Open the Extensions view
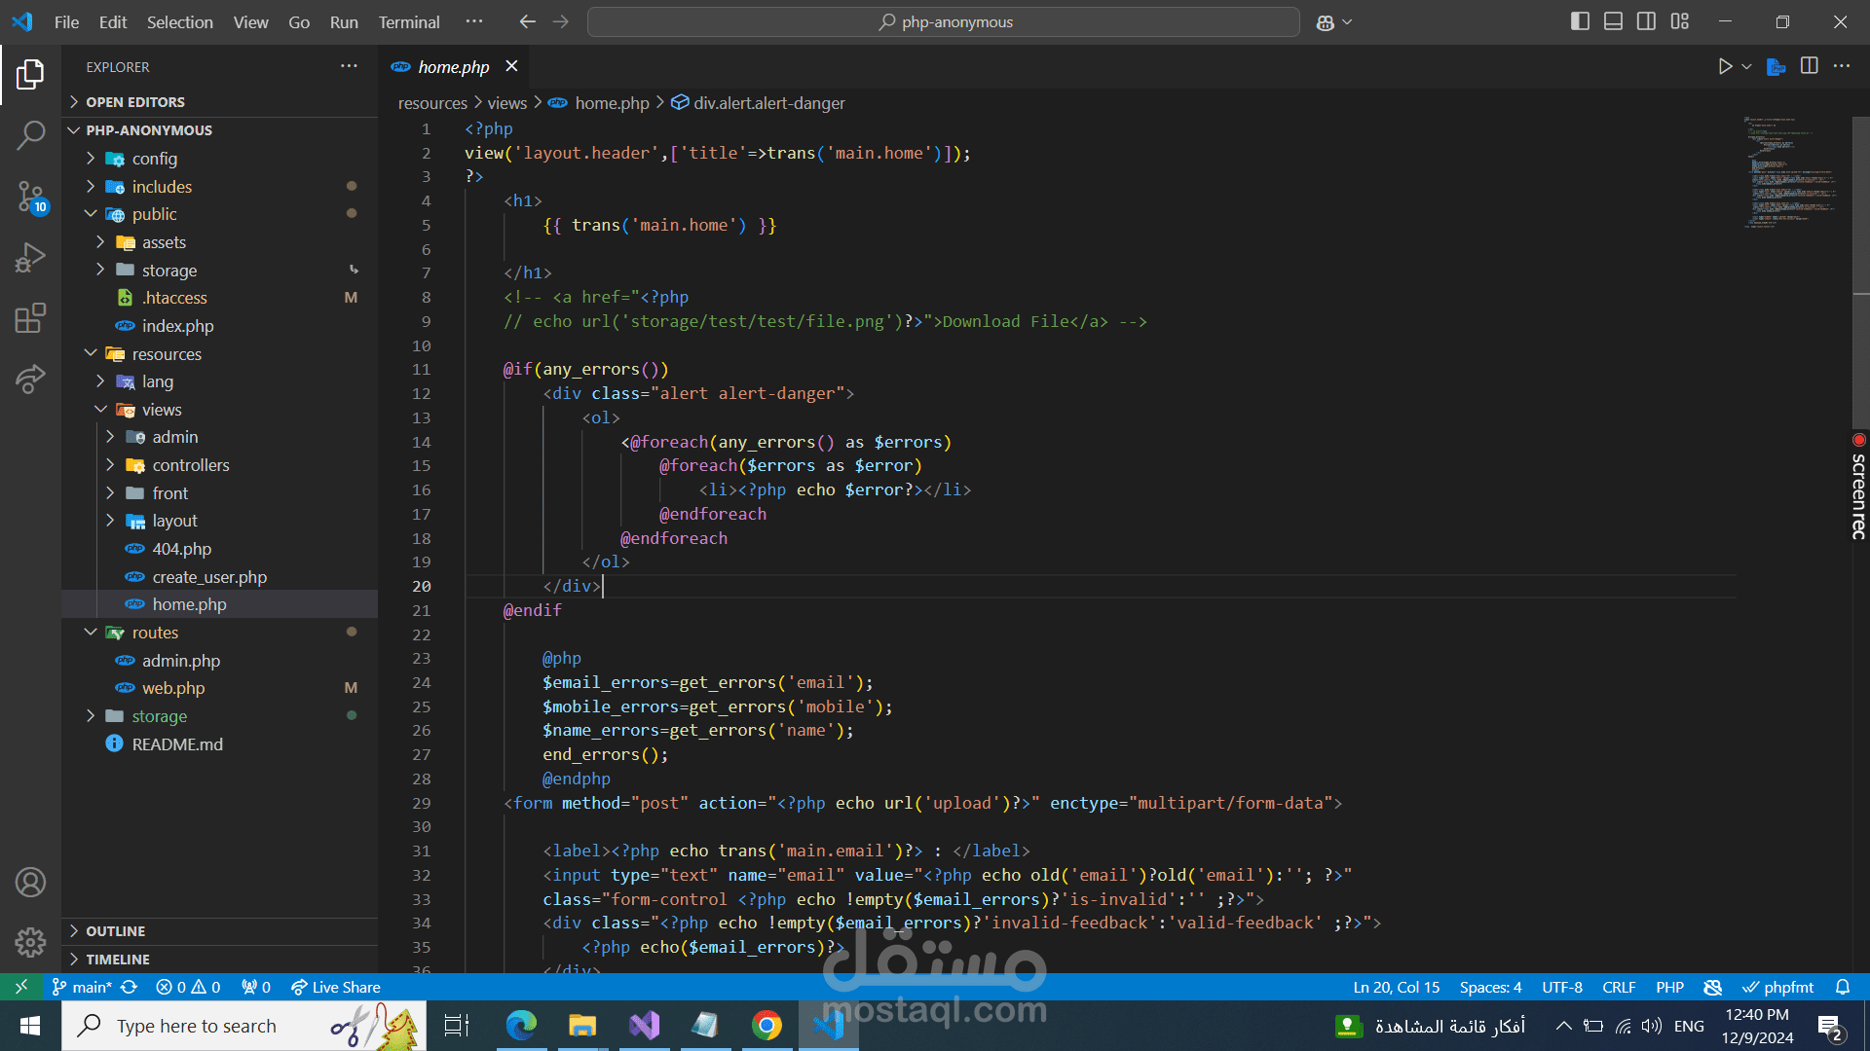 pos(30,318)
